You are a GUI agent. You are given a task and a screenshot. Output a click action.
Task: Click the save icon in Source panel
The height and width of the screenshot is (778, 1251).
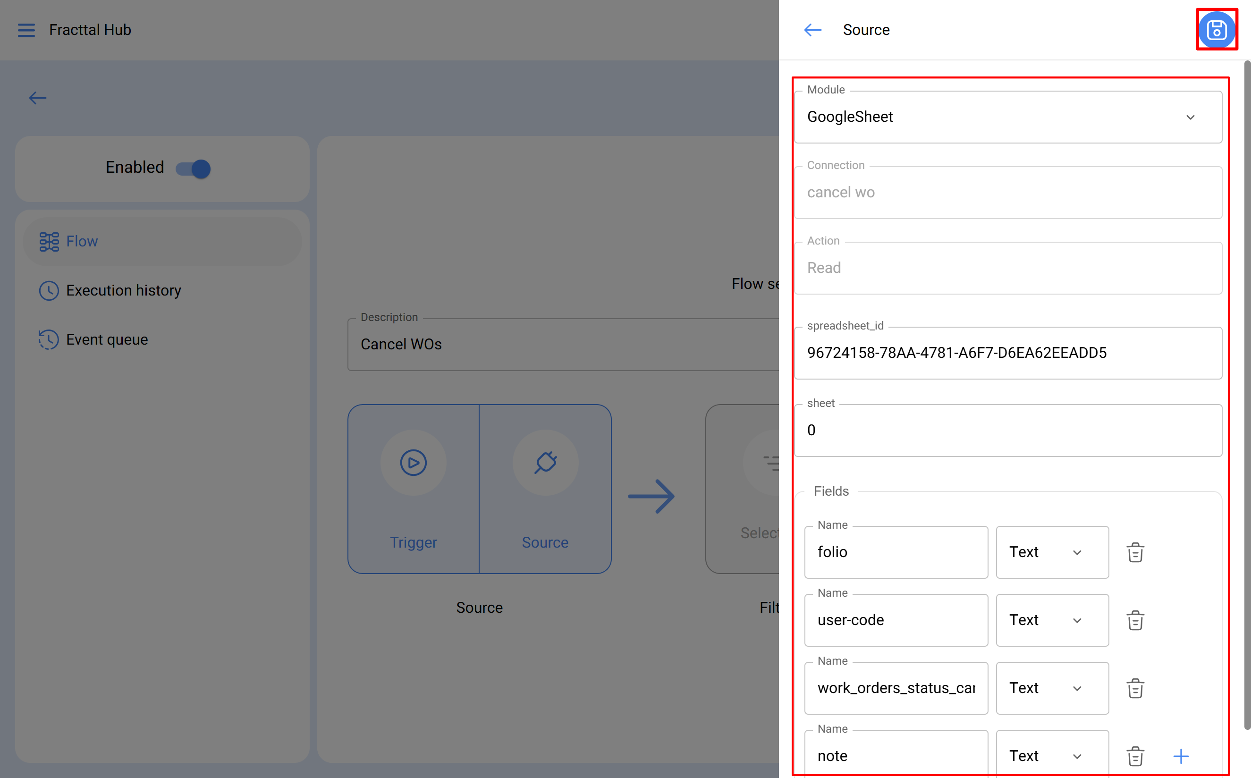coord(1216,30)
